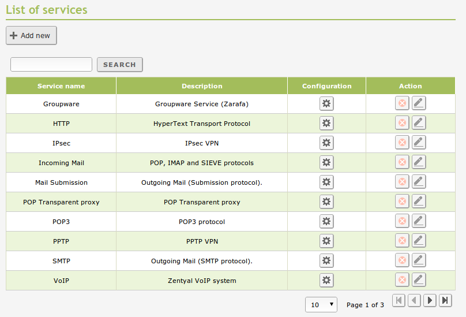The height and width of the screenshot is (317, 466).
Task: Jump to the last page of services
Action: pos(445,300)
